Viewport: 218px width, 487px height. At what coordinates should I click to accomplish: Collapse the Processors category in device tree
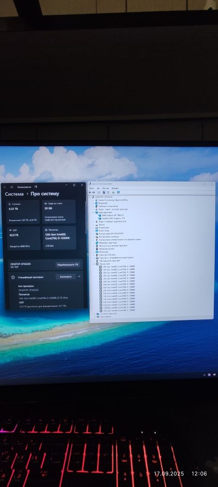click(94, 264)
